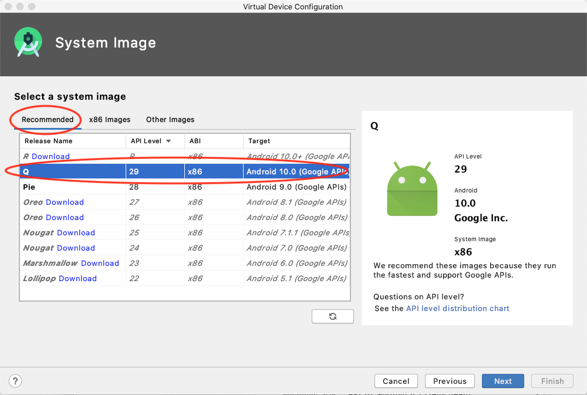Go back with the Previous button

[450, 381]
